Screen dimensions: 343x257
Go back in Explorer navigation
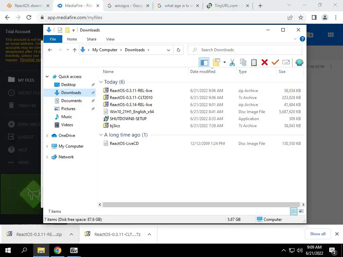point(50,50)
